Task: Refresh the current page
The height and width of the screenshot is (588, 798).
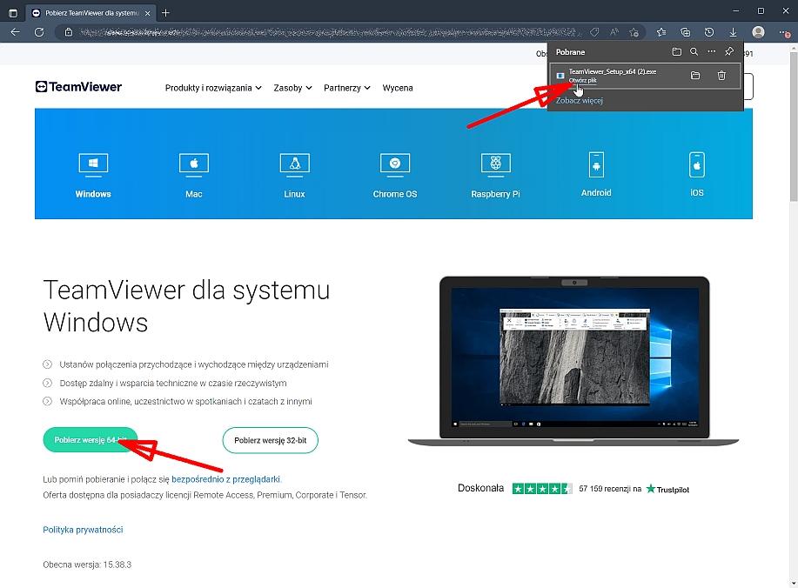Action: (x=39, y=32)
